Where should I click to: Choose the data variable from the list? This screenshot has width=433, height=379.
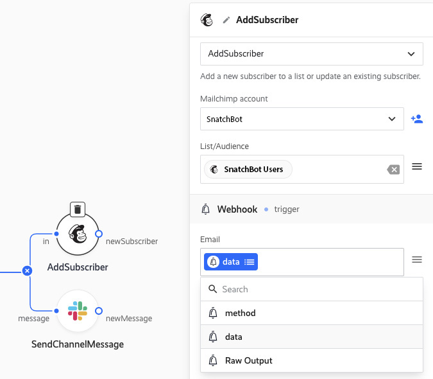click(x=312, y=337)
